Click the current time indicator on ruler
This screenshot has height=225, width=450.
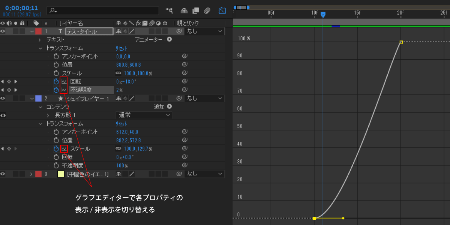coord(323,14)
